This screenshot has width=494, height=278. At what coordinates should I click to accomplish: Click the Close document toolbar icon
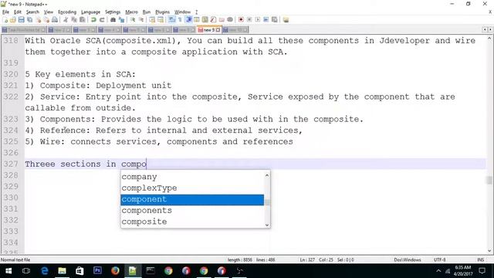(39, 20)
